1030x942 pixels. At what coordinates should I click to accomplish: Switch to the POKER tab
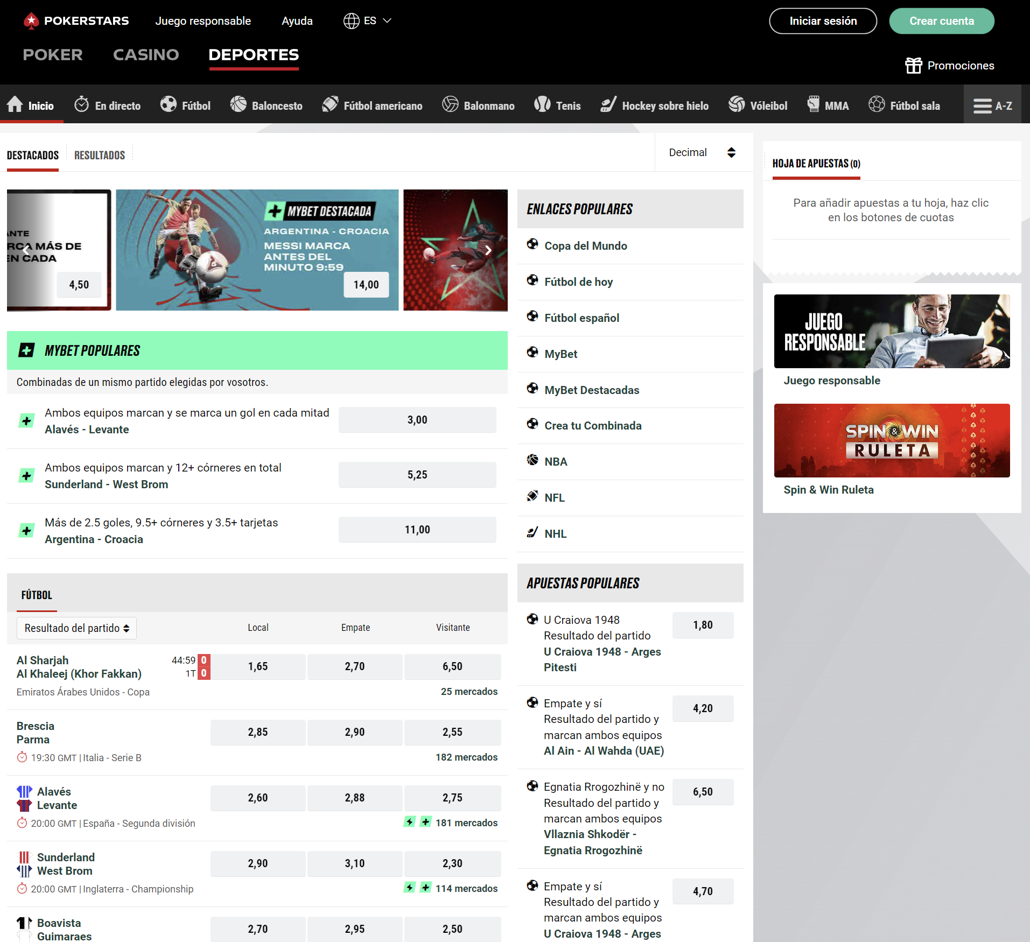coord(53,55)
